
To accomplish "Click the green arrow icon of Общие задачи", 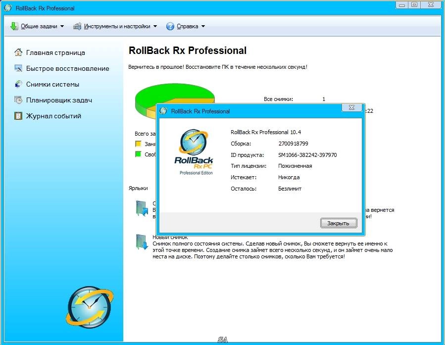I will coord(14,26).
